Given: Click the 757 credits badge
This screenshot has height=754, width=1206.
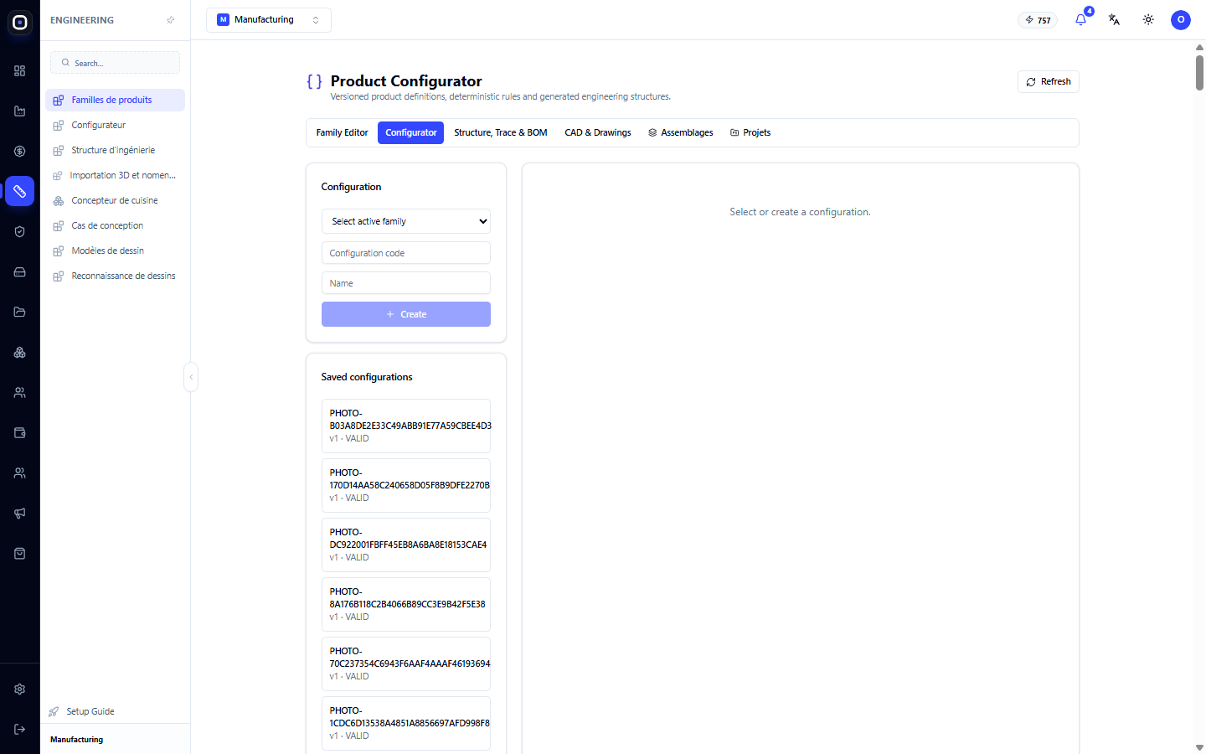Looking at the screenshot, I should (1038, 20).
